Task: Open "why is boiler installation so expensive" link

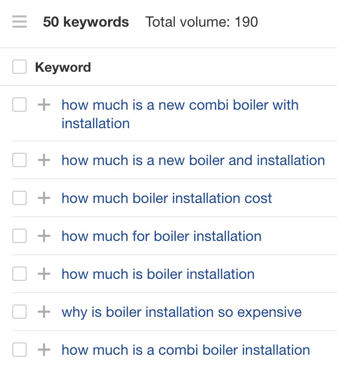Action: 181,312
